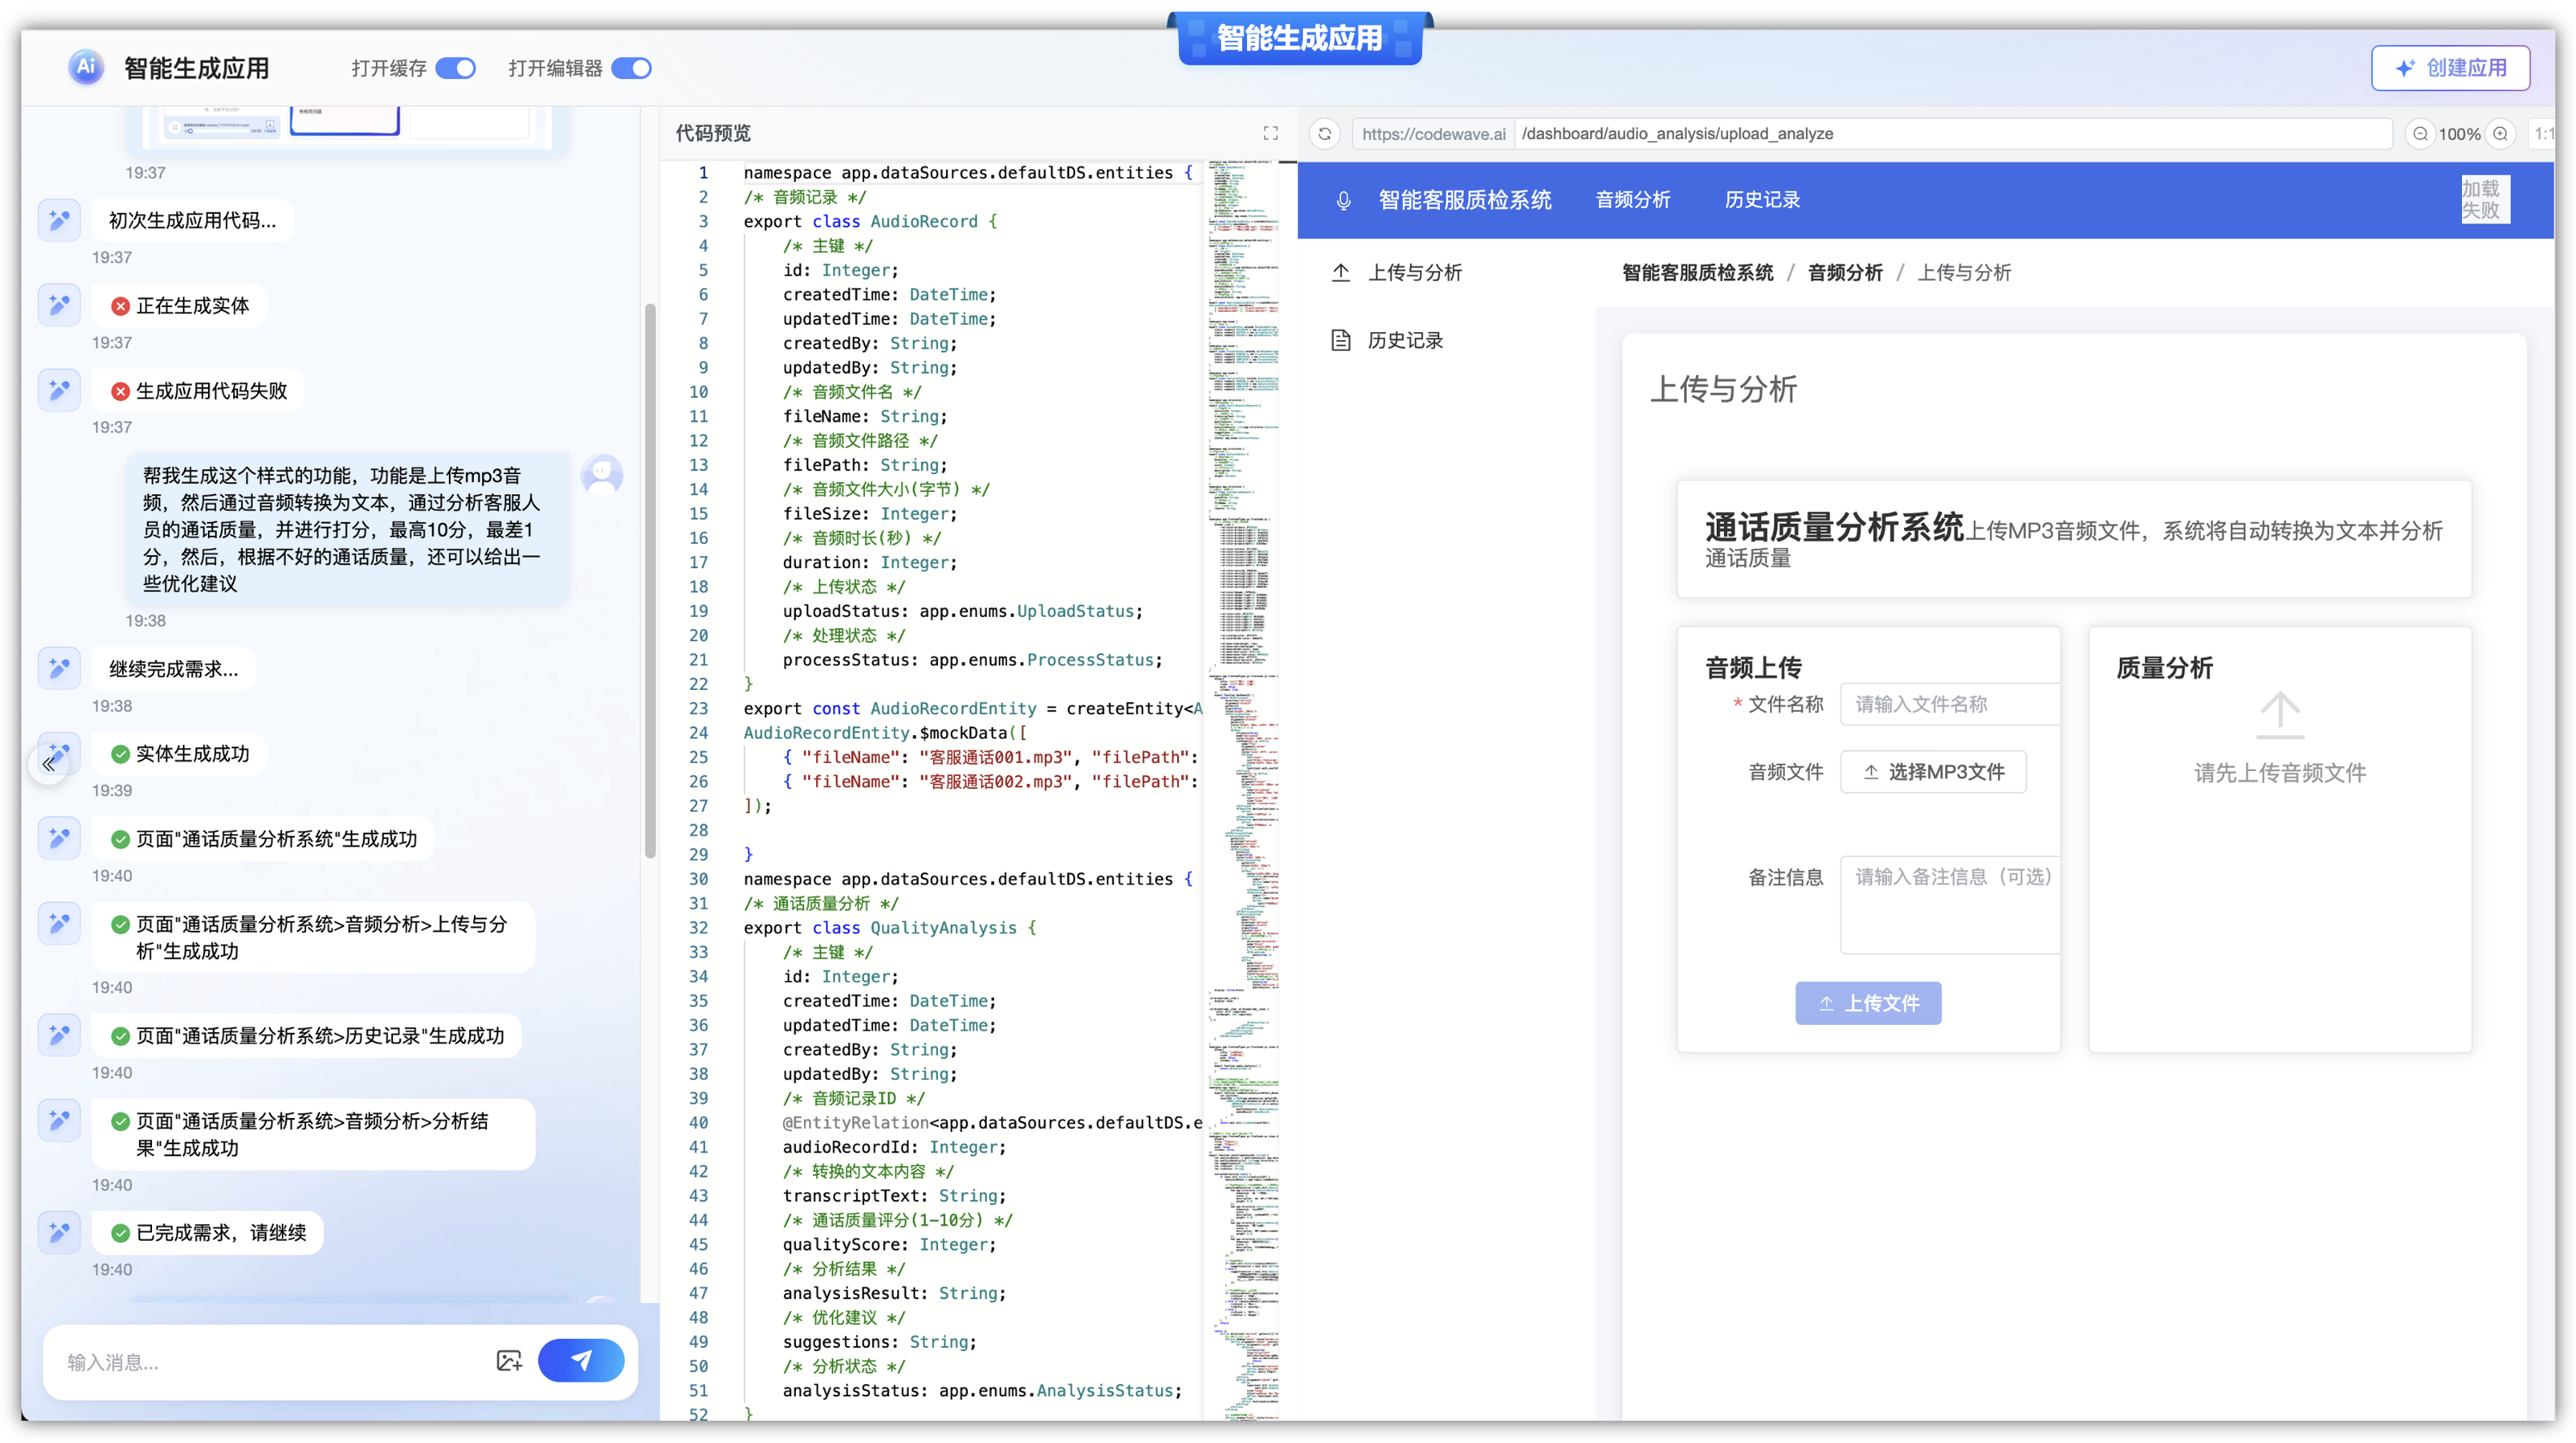The height and width of the screenshot is (1443, 2576).
Task: Open the 音频分析 navigation tab
Action: tap(1633, 199)
